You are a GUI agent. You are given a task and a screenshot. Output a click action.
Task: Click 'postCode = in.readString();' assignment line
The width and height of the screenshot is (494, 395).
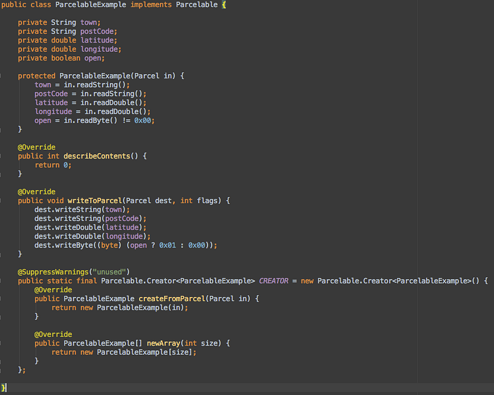point(90,94)
